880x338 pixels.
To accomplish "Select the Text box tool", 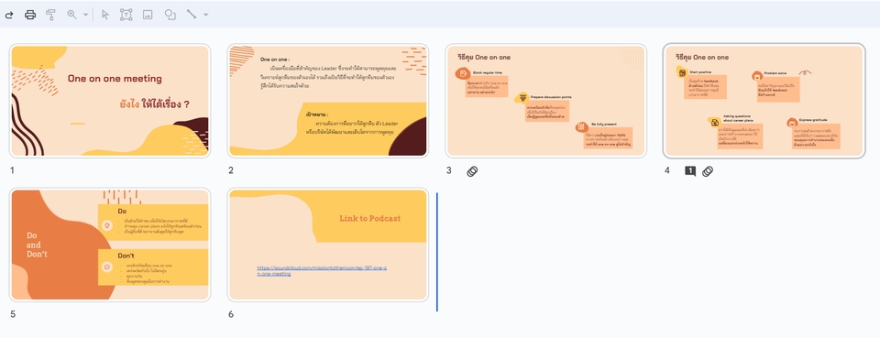I will point(126,15).
